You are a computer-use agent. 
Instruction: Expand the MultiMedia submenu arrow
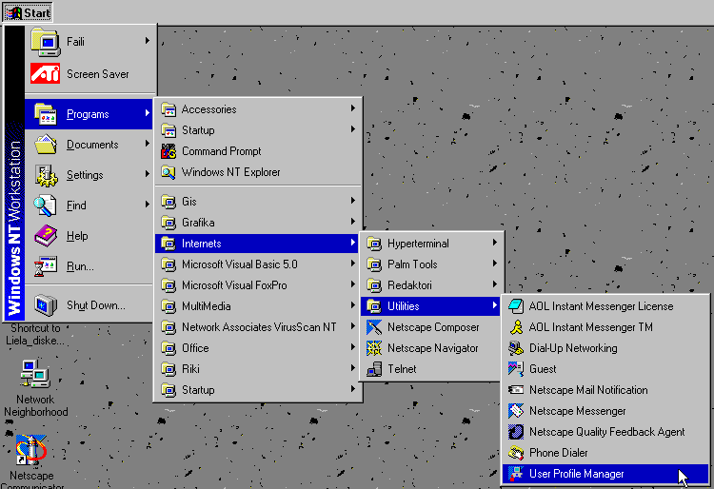(353, 305)
